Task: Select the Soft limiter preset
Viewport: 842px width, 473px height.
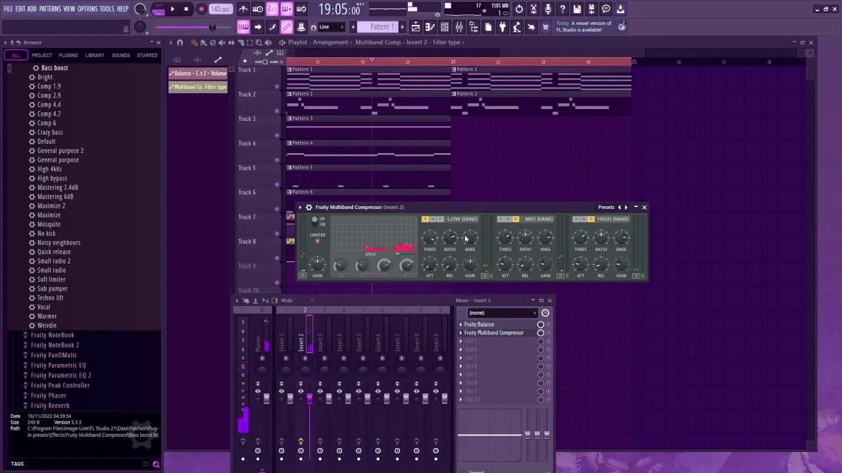Action: click(x=51, y=279)
